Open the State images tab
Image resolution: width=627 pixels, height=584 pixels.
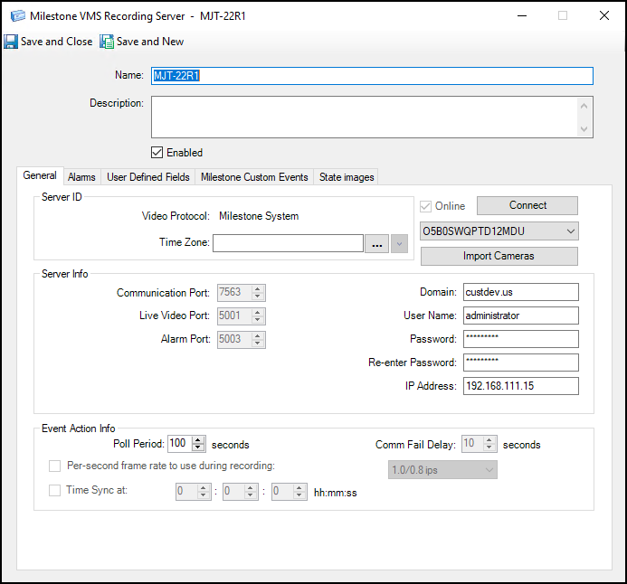(347, 177)
